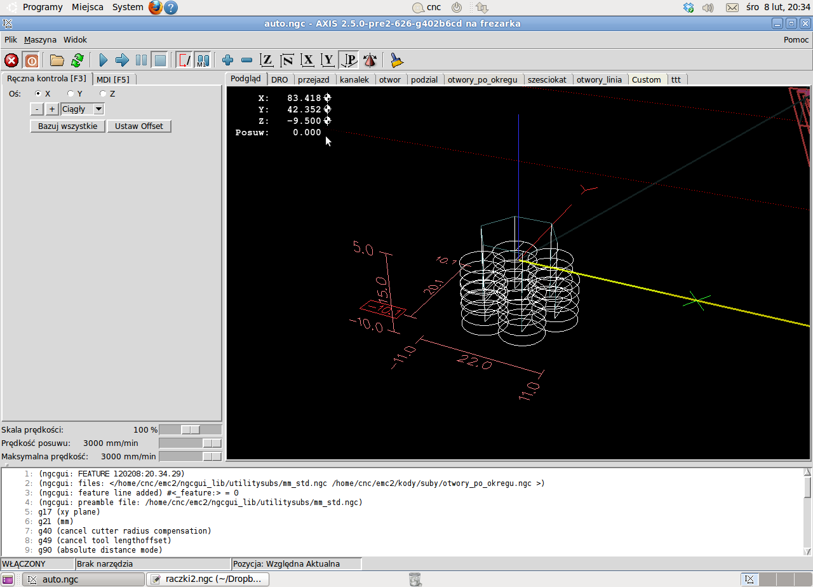Select perspective P view icon

[349, 60]
